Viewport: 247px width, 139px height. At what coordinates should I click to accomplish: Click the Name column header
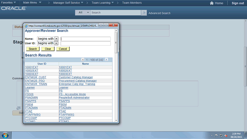[85, 64]
